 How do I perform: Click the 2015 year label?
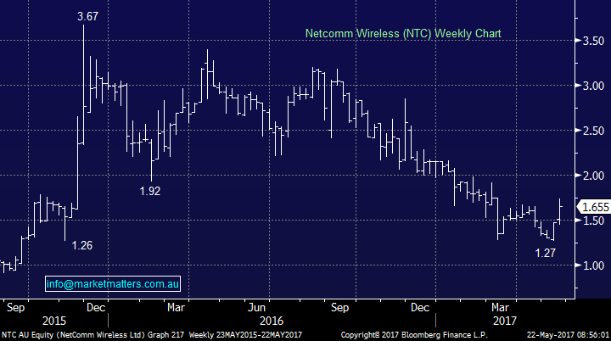coord(54,321)
